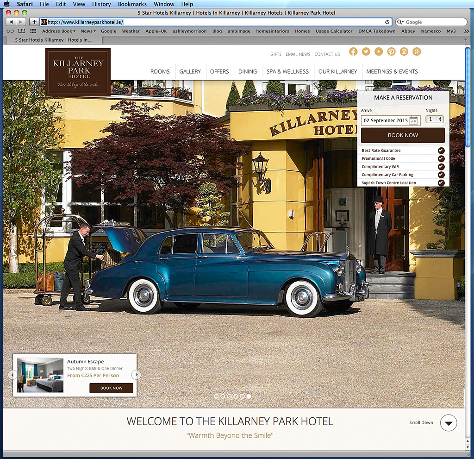Click the Complimentary WiFi checkmark
This screenshot has height=459, width=474.
coord(441,166)
